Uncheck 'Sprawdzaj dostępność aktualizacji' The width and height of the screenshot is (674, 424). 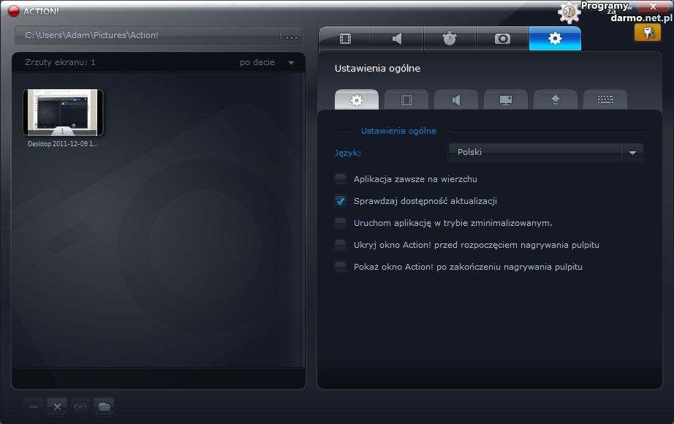[x=340, y=201]
